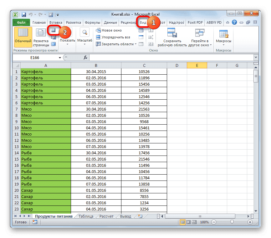Select Normal view in the status bar

pyautogui.click(x=183, y=222)
